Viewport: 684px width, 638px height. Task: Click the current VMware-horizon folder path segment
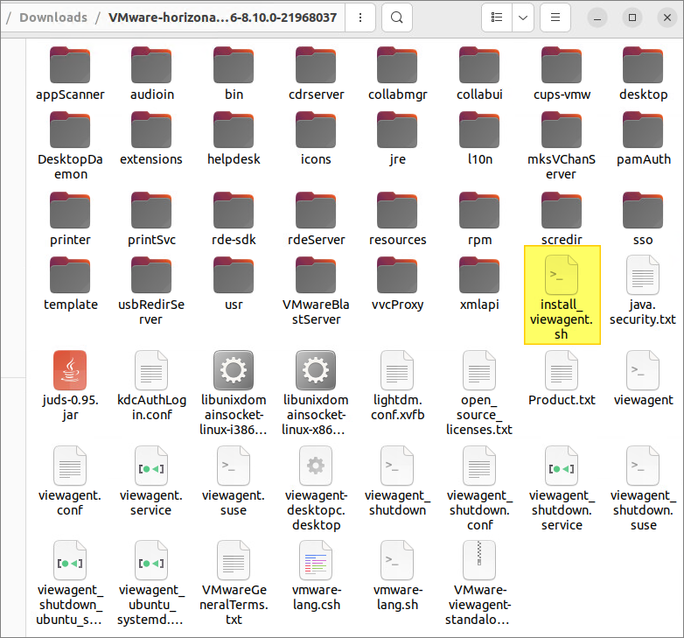click(x=222, y=18)
